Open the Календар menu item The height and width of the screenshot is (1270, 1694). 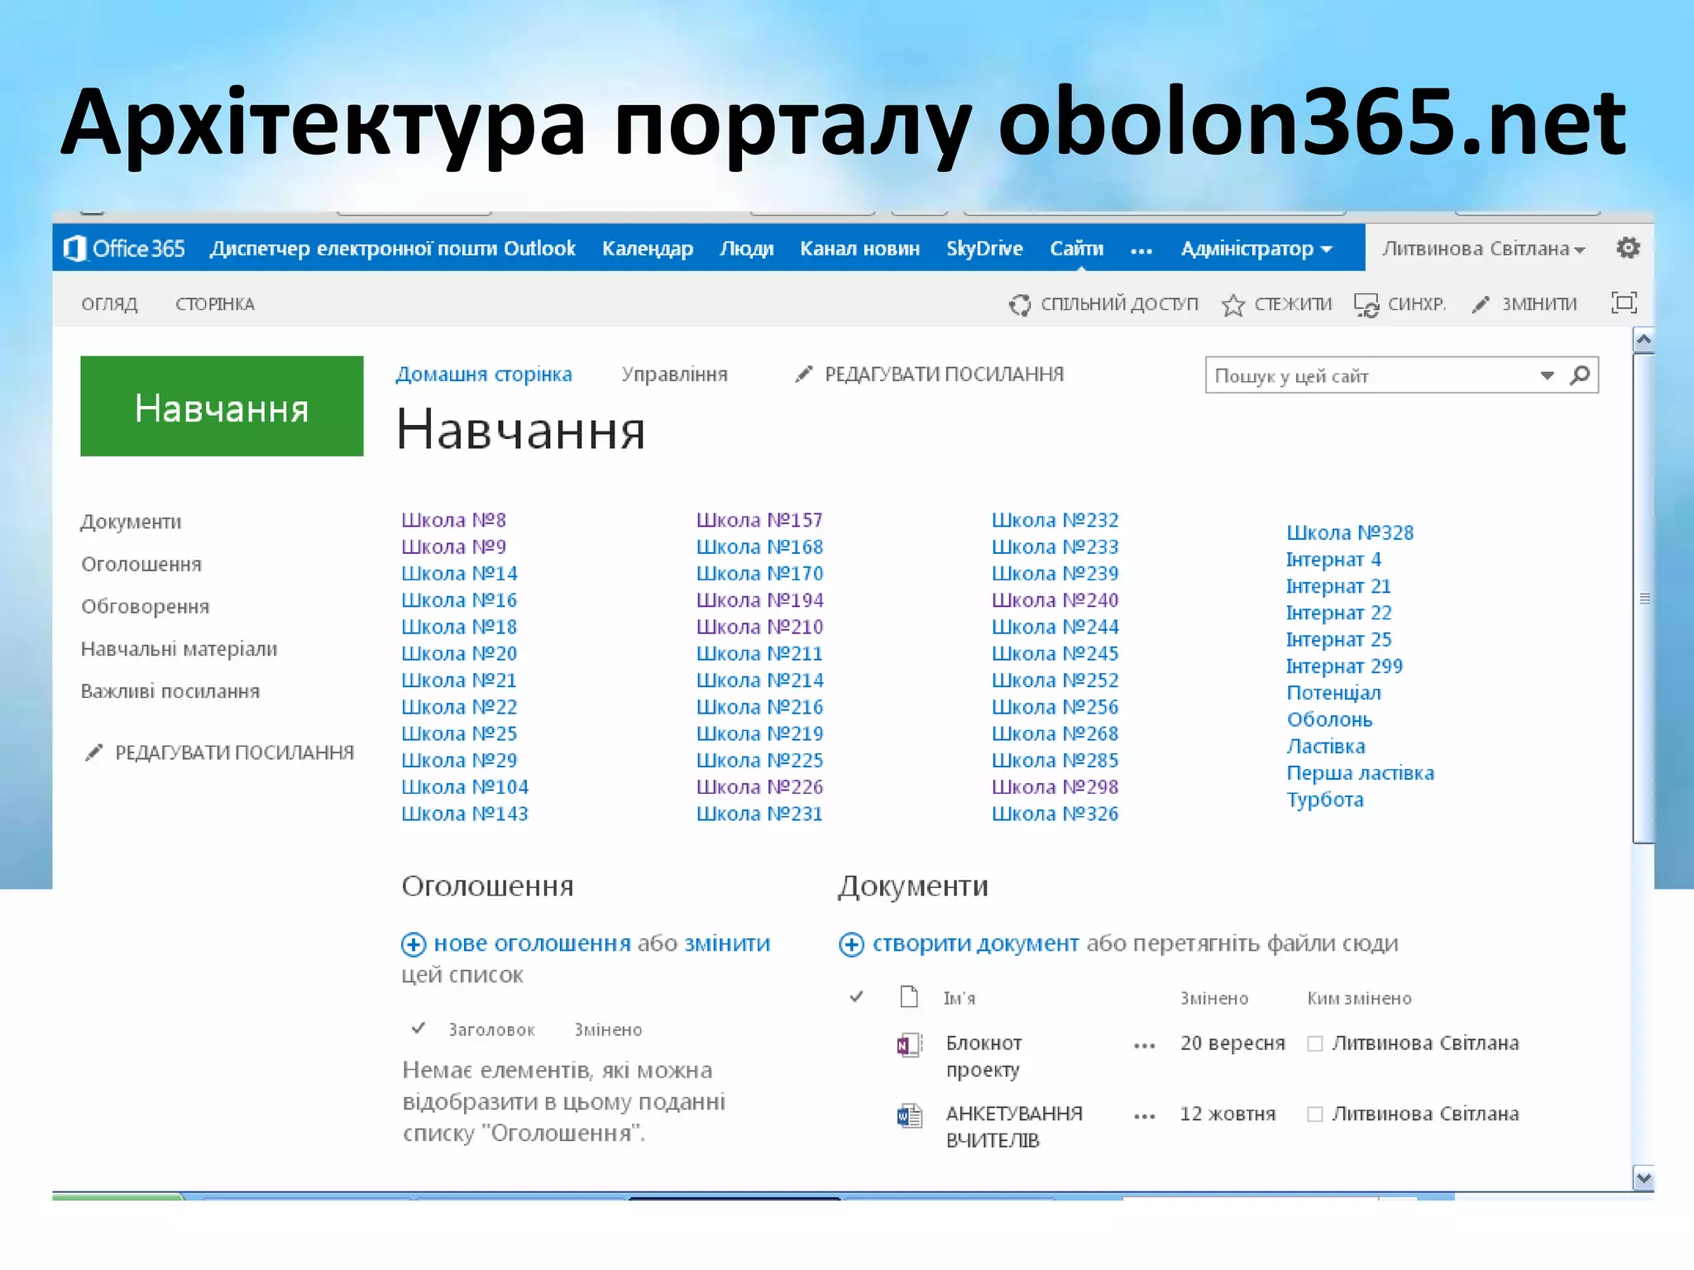pos(648,249)
